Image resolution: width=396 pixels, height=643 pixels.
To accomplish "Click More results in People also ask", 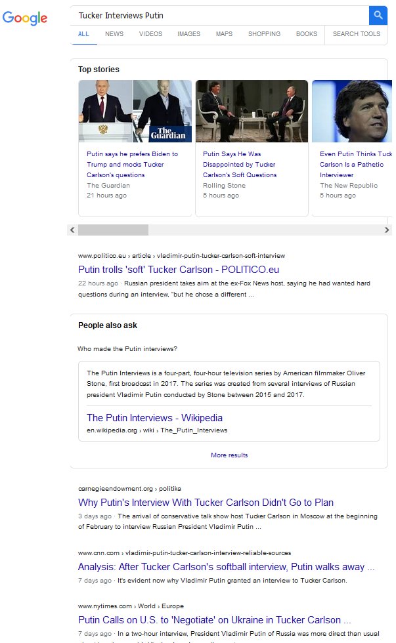I will coord(229,455).
